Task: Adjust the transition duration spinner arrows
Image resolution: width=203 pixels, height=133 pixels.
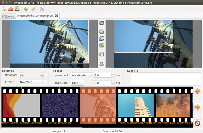Action: tap(113, 83)
